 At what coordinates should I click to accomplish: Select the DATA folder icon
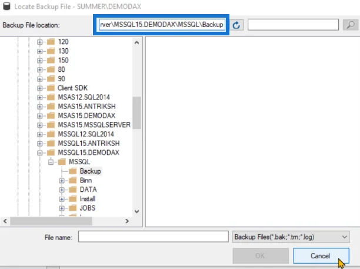click(x=73, y=190)
